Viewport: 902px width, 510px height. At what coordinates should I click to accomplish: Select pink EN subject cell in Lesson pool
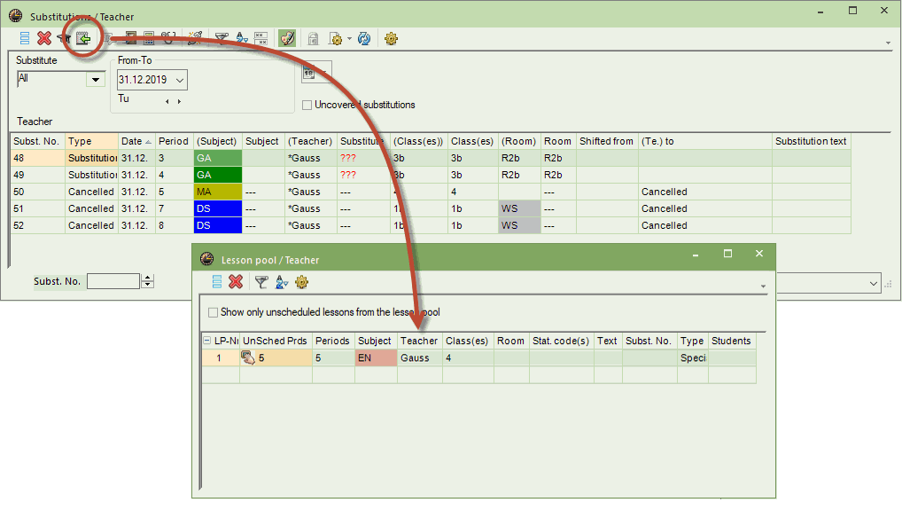coord(377,358)
